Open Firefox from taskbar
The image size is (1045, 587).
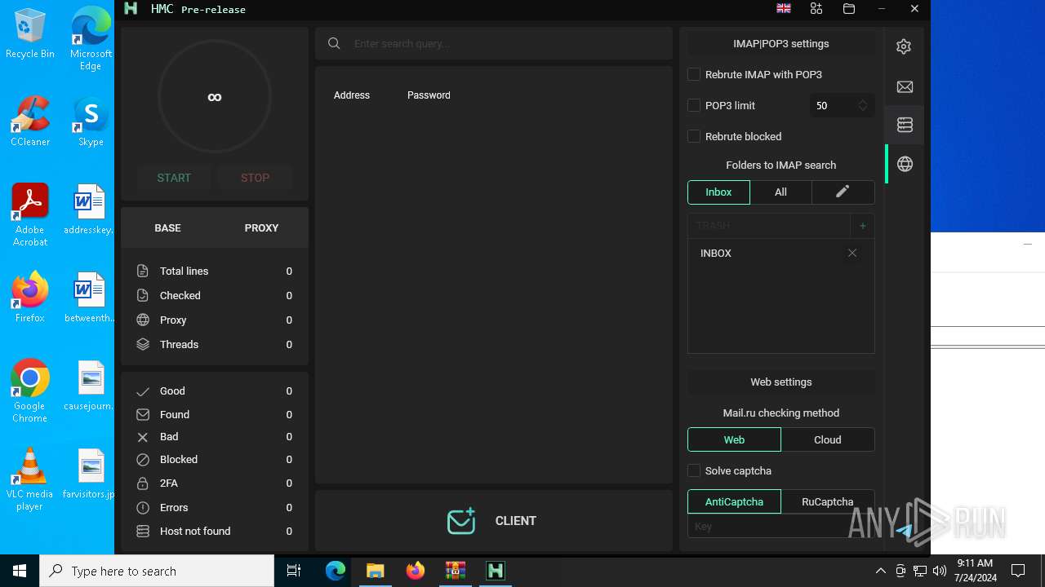(x=416, y=571)
